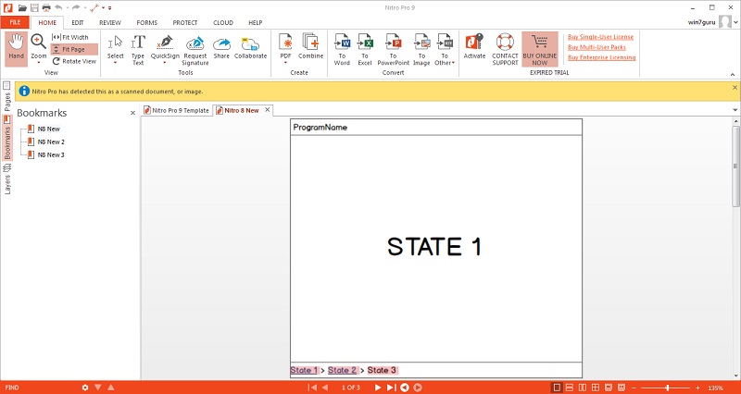Click the Open folder quick-access icon

tap(22, 7)
